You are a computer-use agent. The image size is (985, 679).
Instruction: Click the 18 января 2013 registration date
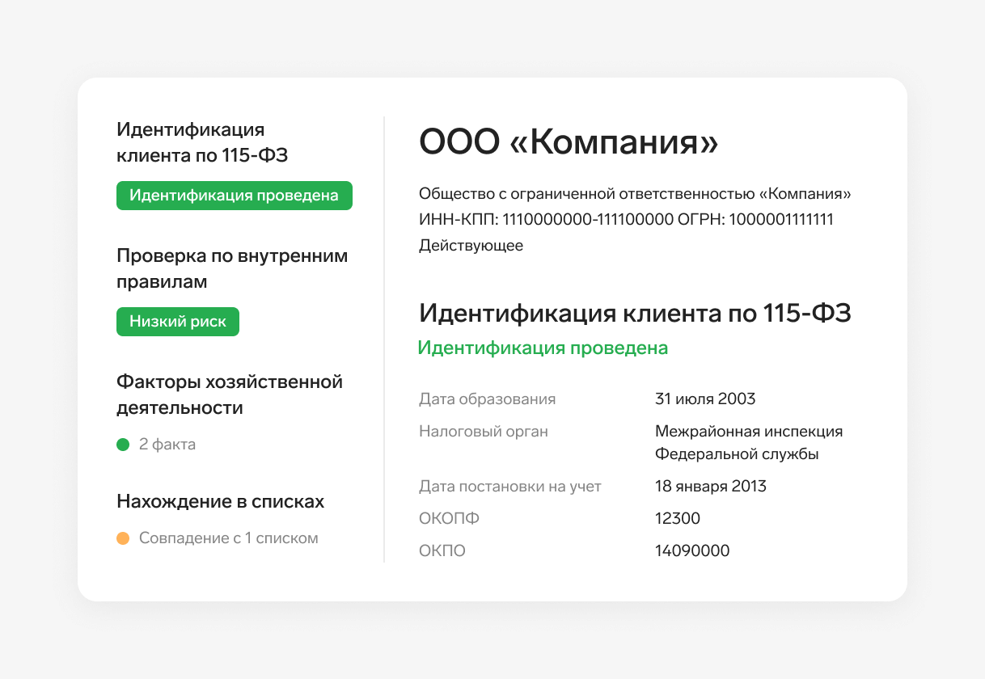click(x=711, y=487)
